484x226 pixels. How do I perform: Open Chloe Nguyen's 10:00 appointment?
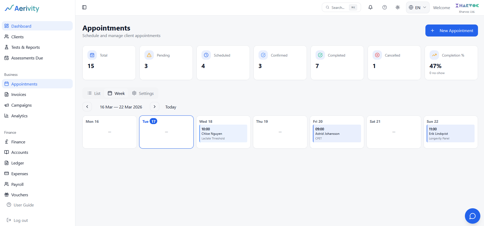pos(223,133)
